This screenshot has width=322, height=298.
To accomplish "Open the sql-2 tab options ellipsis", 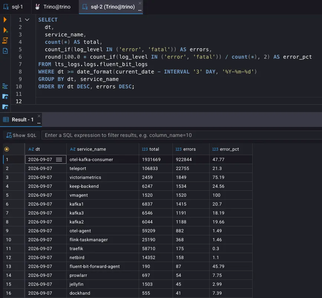I will tap(140, 10).
